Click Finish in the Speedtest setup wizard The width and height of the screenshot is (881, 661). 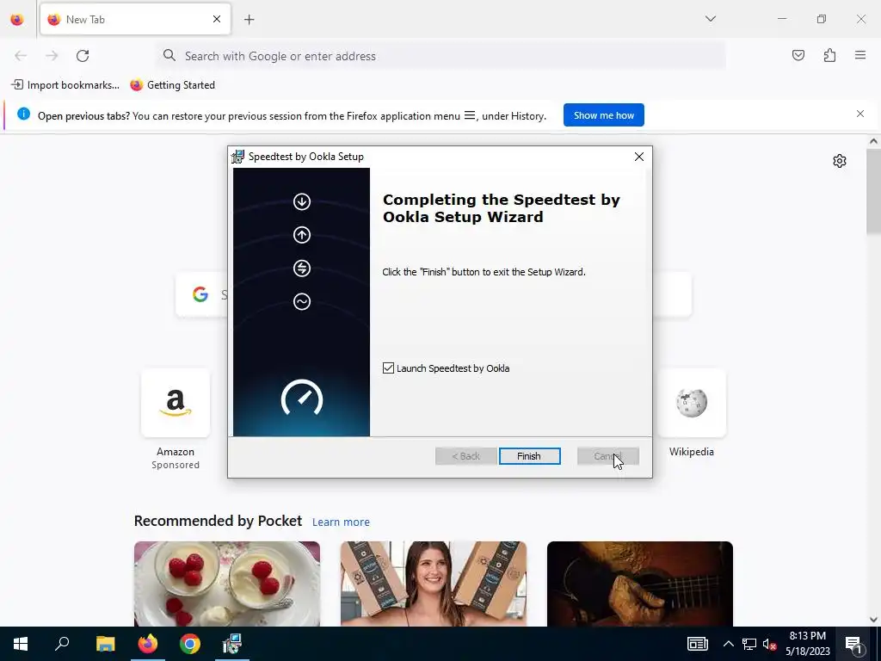tap(529, 456)
